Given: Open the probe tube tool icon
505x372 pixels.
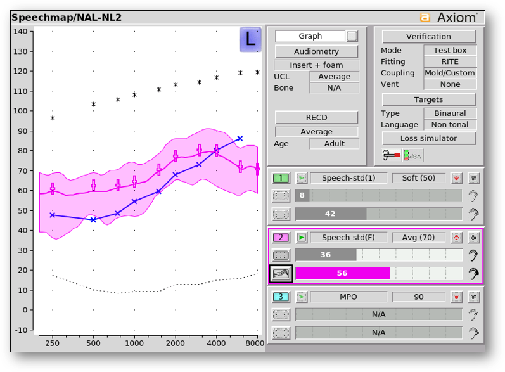Looking at the screenshot, I should (392, 155).
